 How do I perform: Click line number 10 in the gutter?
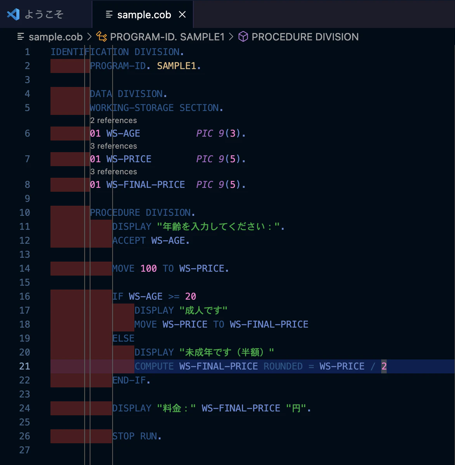click(x=24, y=212)
